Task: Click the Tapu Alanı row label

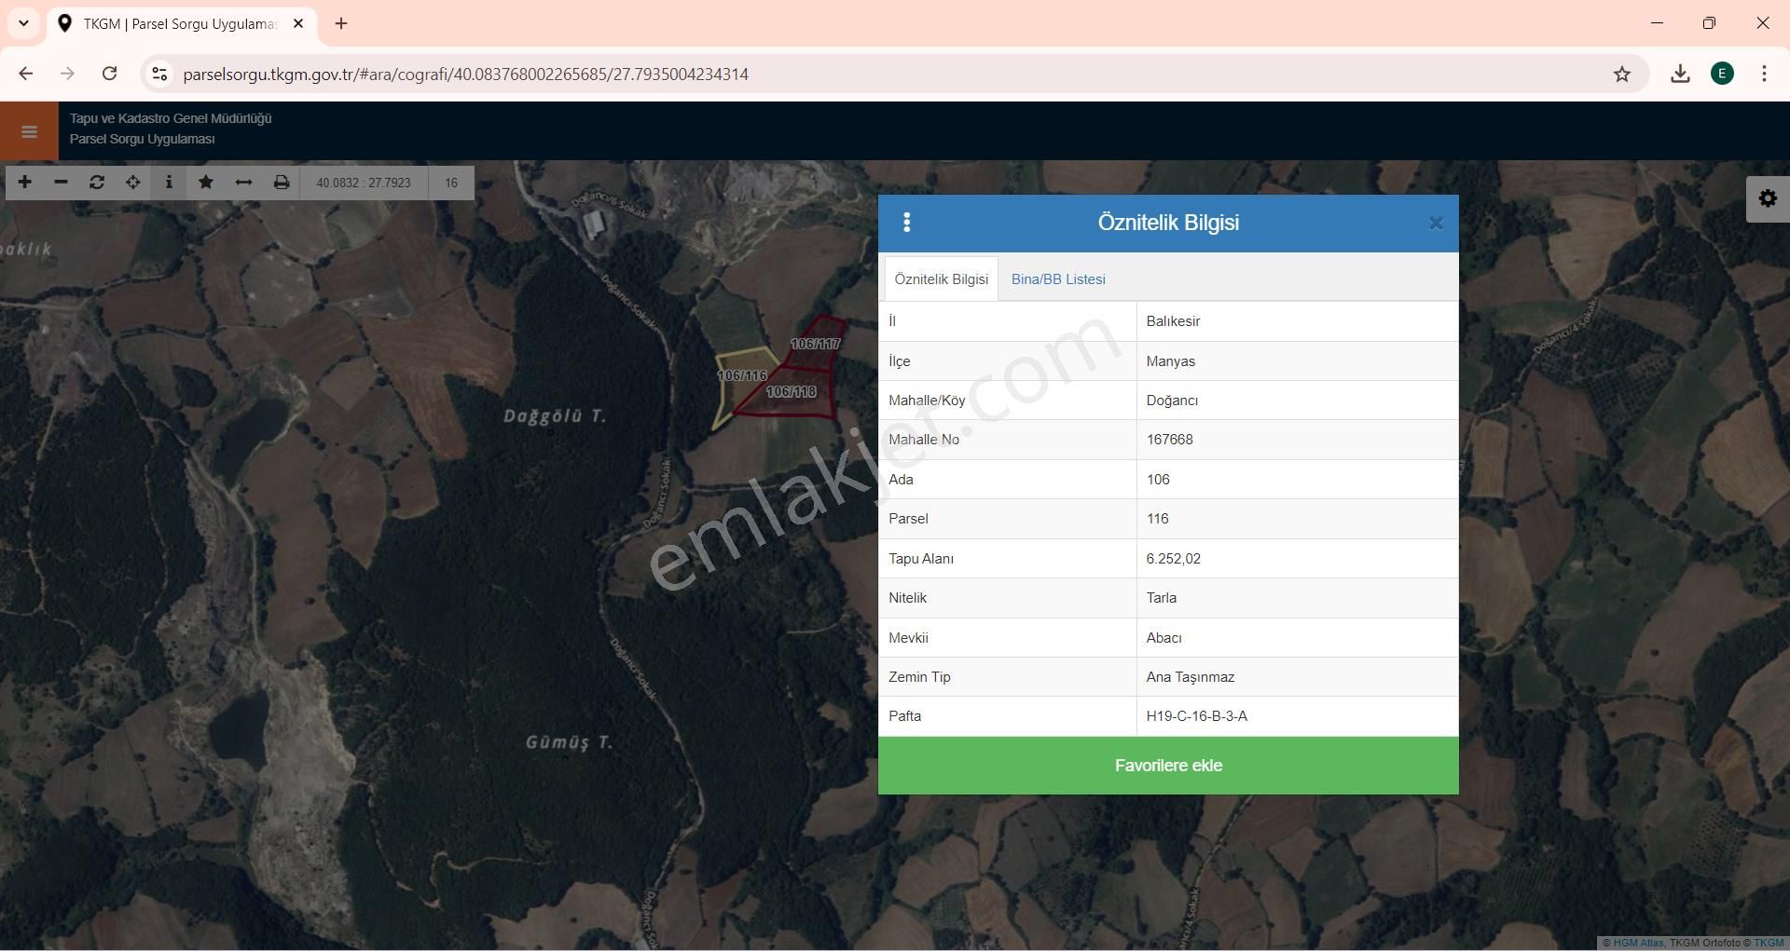Action: tap(921, 559)
